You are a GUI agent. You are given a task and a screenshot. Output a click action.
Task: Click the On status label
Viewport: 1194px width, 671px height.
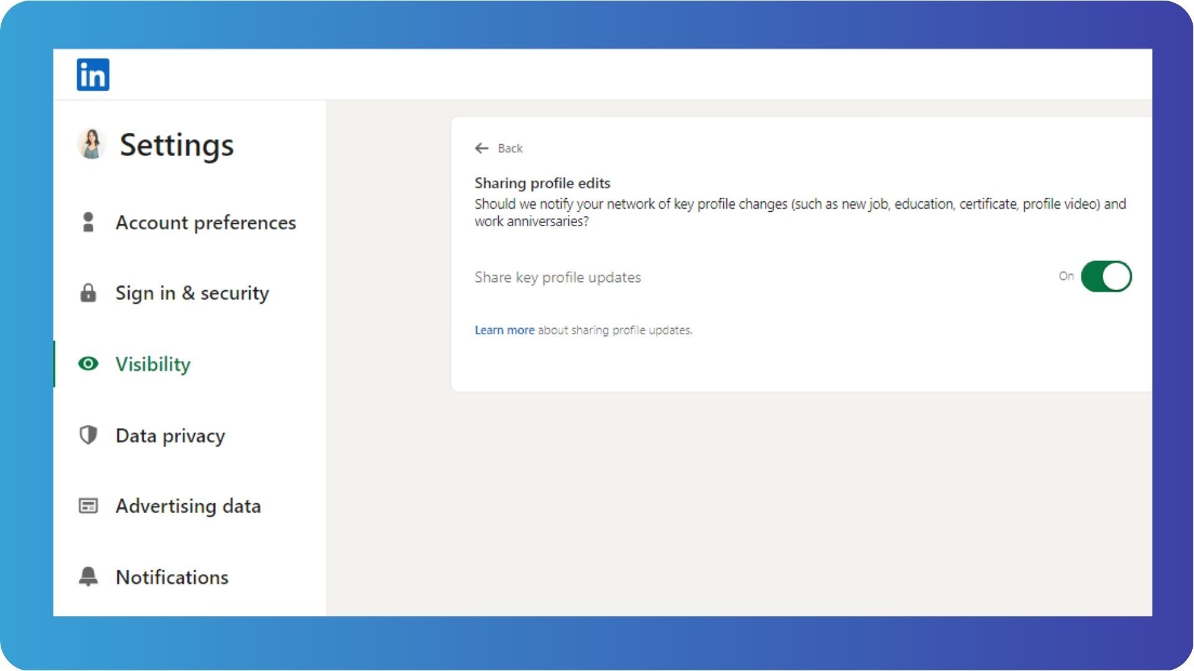pos(1066,276)
